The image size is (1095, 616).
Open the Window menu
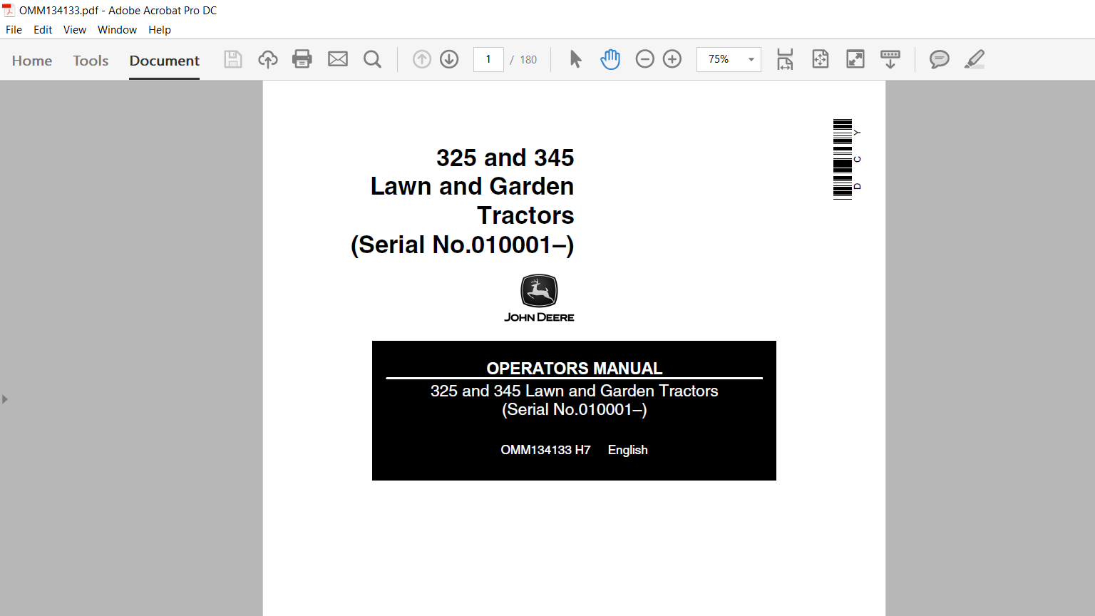pyautogui.click(x=117, y=30)
